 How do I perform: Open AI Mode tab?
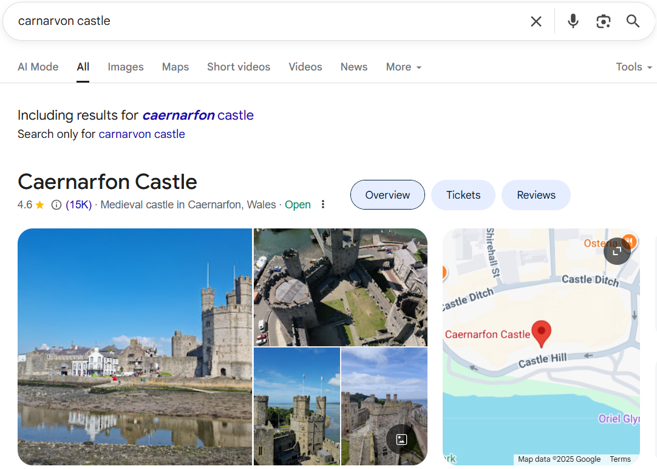(38, 67)
